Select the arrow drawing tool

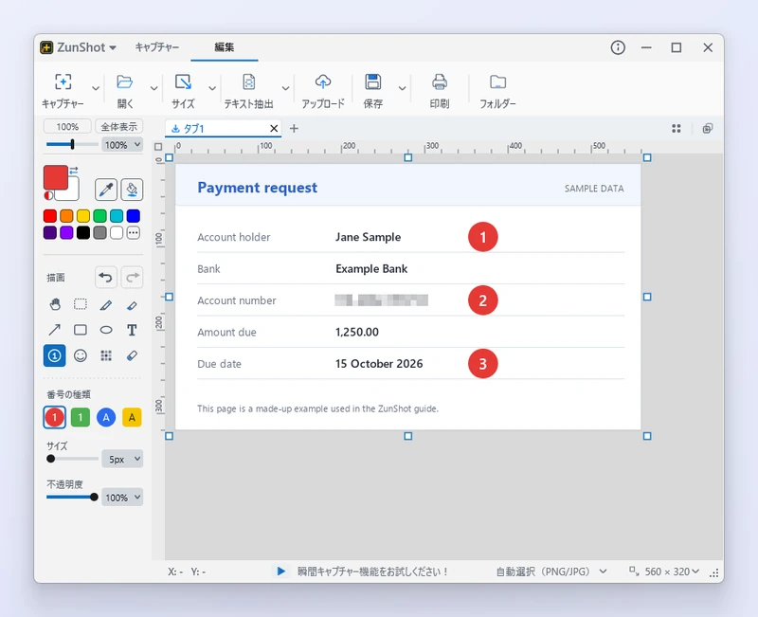(x=55, y=330)
